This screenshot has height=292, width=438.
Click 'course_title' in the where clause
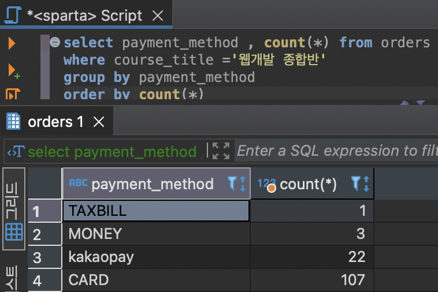point(164,60)
